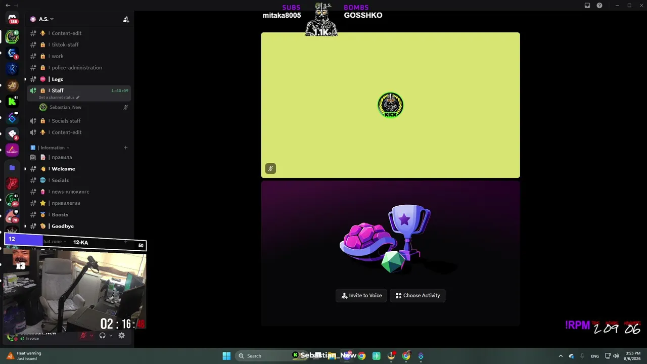Viewport: 647px width, 364px height.
Task: Join the Content-edit voice channel
Action: coord(78,132)
